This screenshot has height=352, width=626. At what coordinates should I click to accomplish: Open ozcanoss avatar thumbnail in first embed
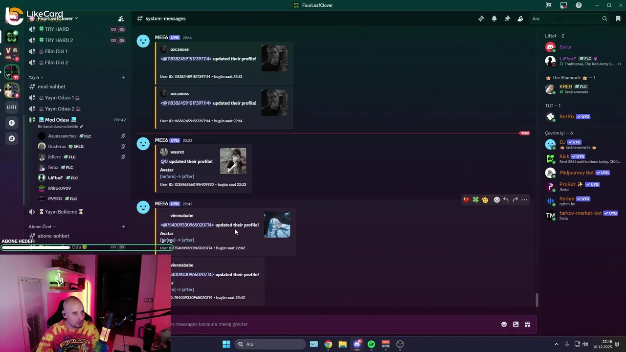point(274,58)
